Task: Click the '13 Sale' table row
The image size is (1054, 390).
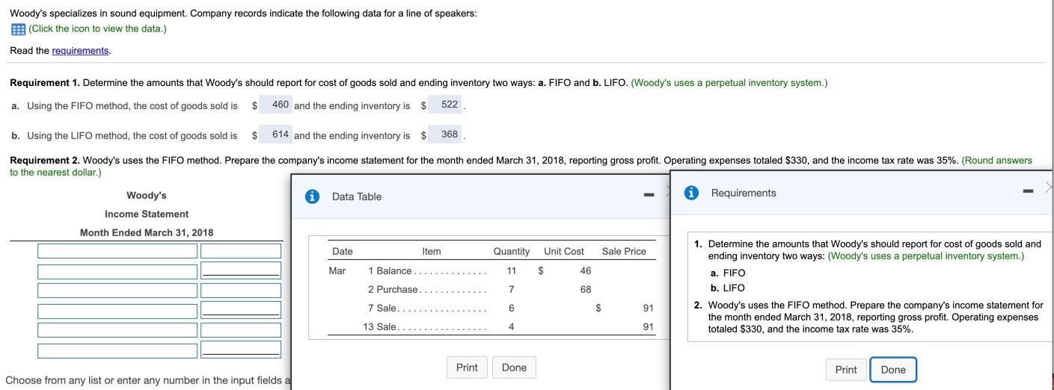Action: tap(491, 326)
